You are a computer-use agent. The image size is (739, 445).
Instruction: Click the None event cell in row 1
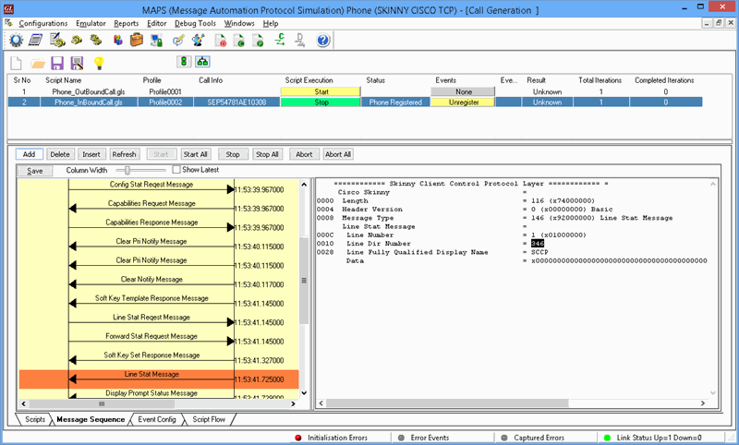coord(463,91)
